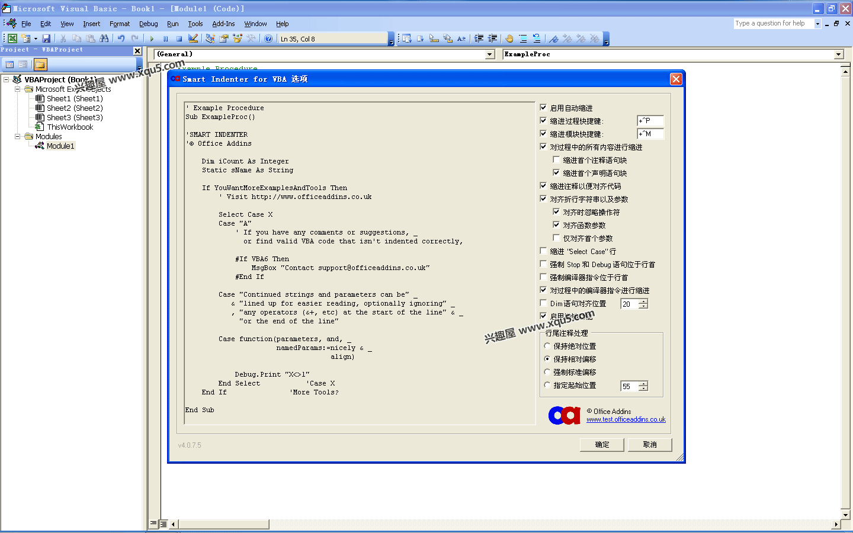The width and height of the screenshot is (853, 533).
Task: Toggle Bookmark with the flag icon
Action: pos(553,38)
